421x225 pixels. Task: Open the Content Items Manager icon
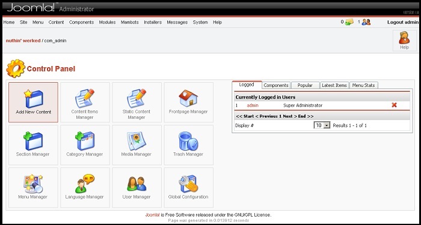(x=85, y=103)
